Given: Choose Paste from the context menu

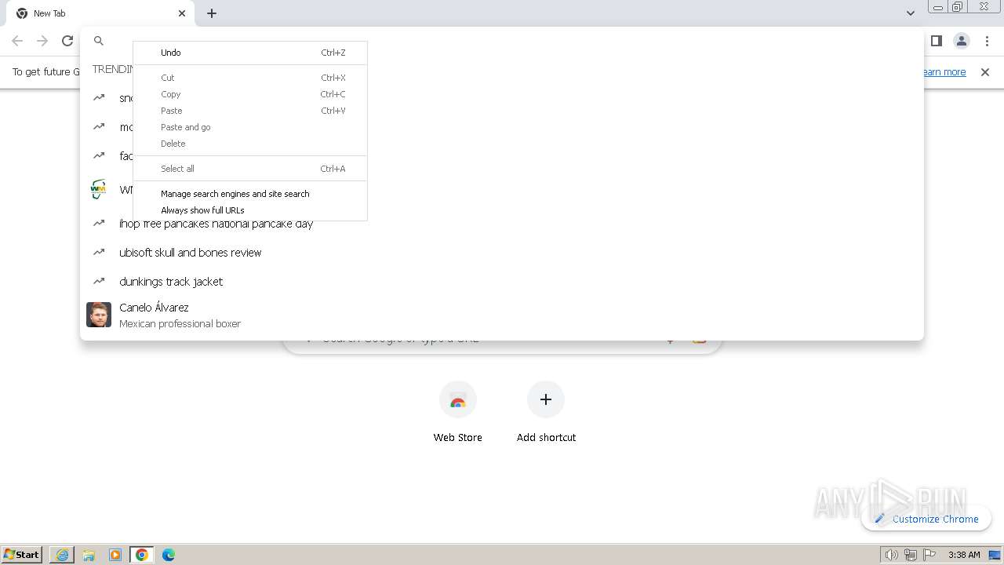Looking at the screenshot, I should (250, 111).
